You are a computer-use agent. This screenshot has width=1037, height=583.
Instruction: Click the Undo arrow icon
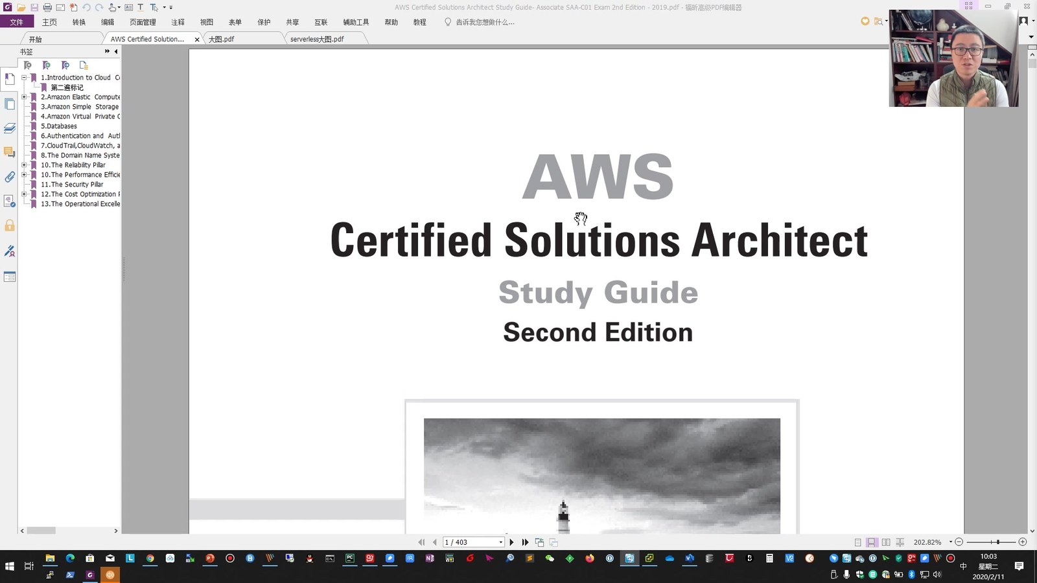86,7
